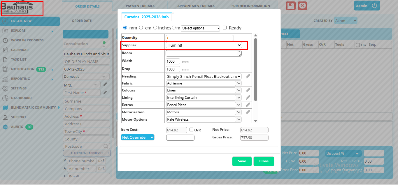This screenshot has width=398, height=185.
Task: Click the green Save button
Action: click(242, 161)
